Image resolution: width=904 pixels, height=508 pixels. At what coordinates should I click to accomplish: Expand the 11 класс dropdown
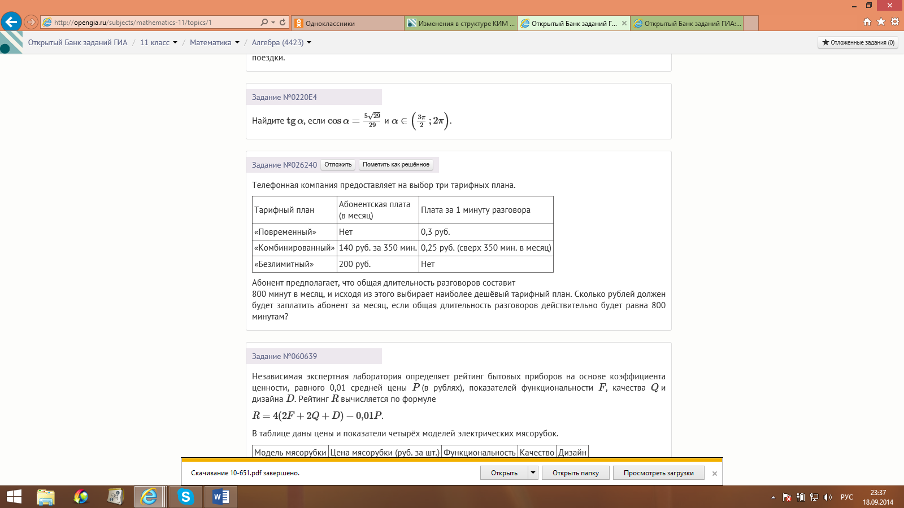click(x=159, y=42)
